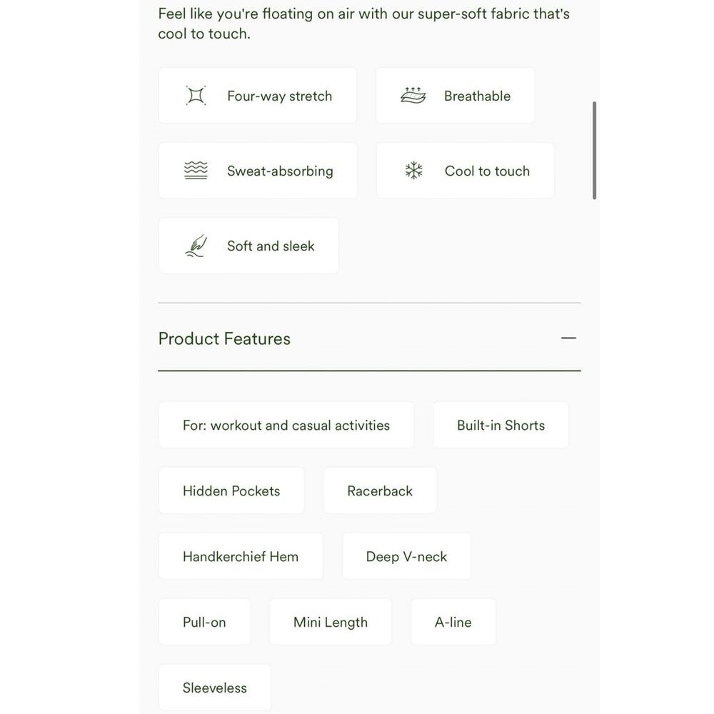Click the soft and sleek hand icon
This screenshot has width=714, height=714.
[196, 246]
